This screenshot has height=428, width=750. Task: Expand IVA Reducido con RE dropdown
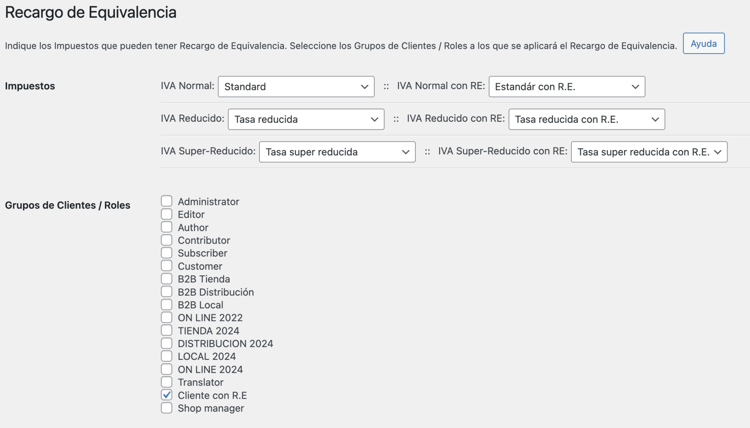[586, 119]
